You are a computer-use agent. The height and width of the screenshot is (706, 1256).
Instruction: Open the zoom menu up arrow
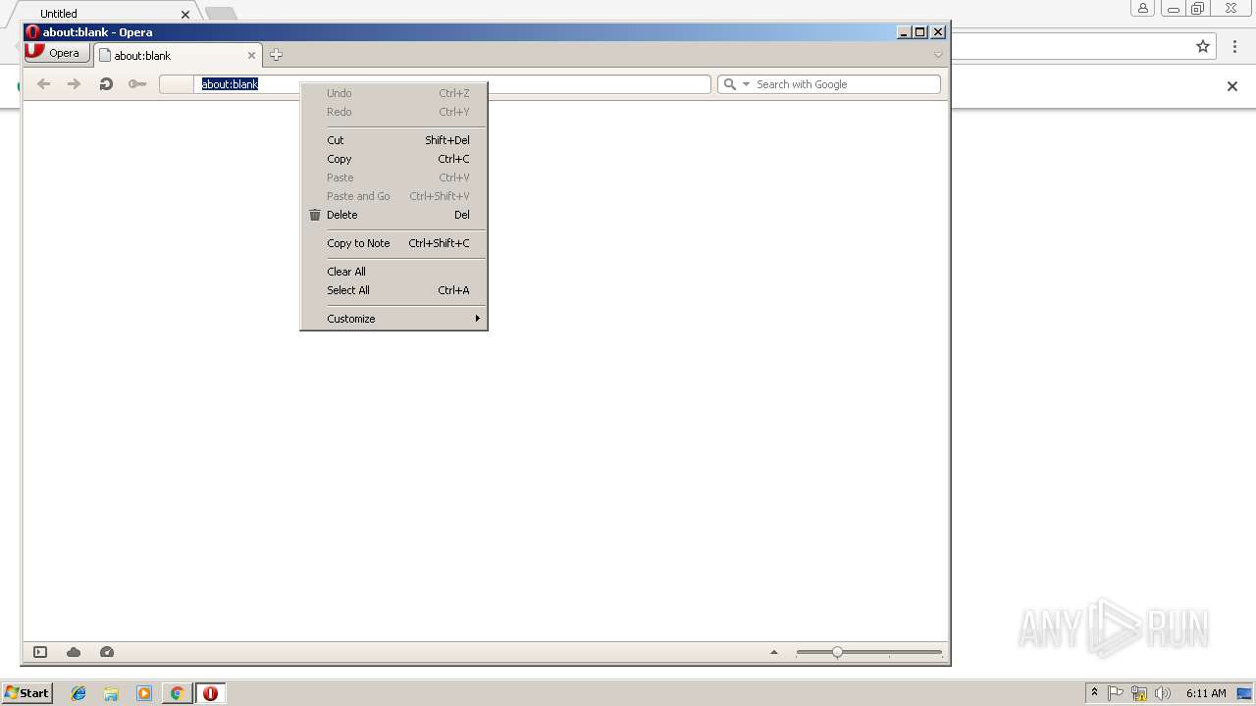click(x=774, y=652)
